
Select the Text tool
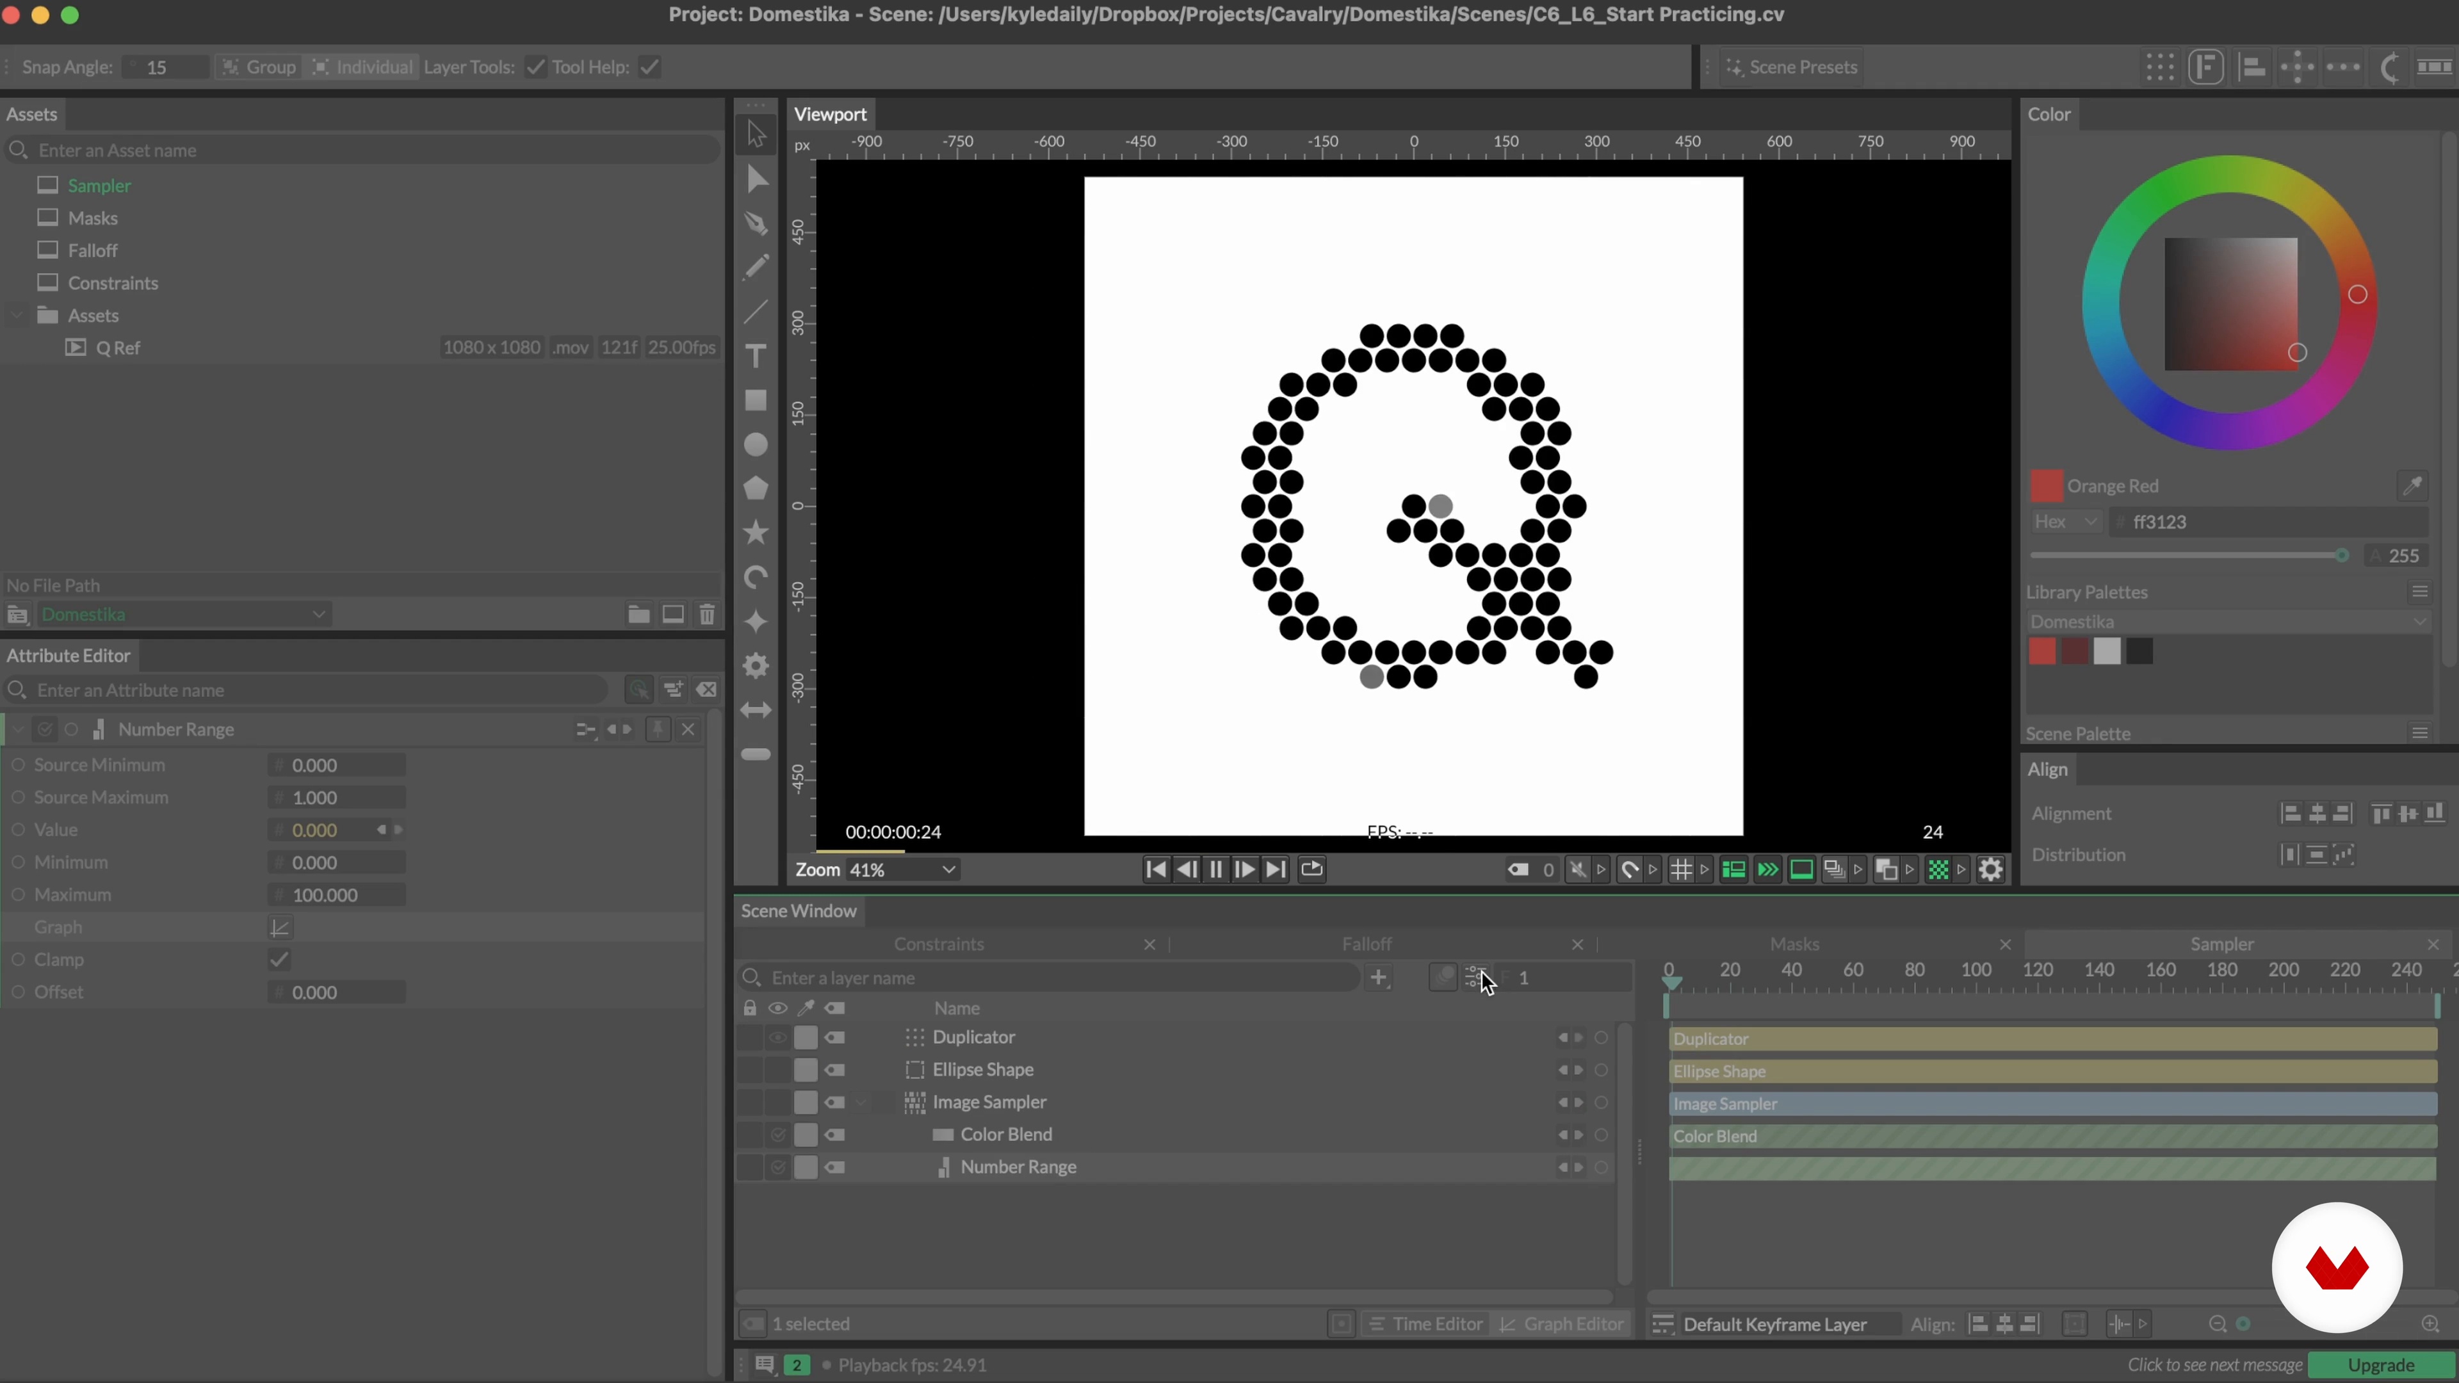coord(756,356)
